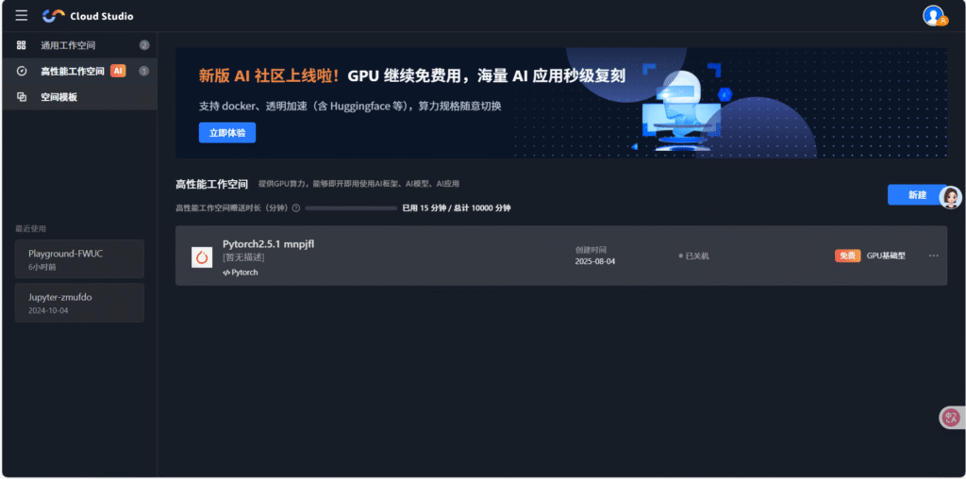Click the 2025-08-04 creation date

(595, 261)
